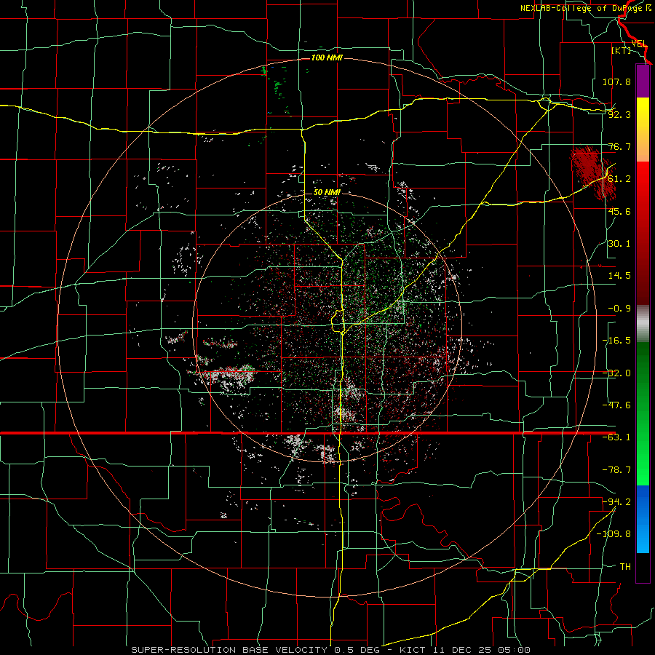Click the 100 NMI range ring label
655x655 pixels.
click(327, 57)
